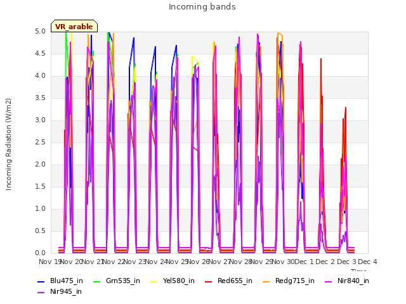Select the Redg715_in legend entry

pos(289,281)
